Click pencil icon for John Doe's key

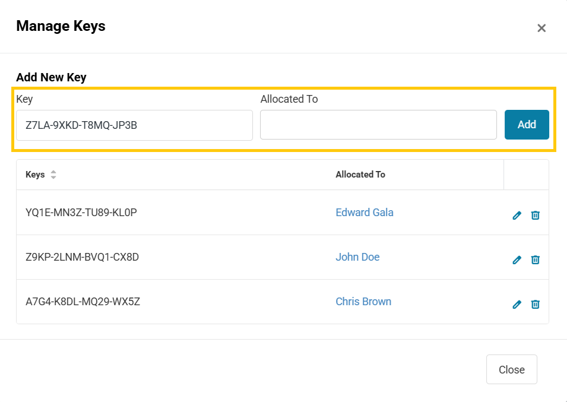click(517, 259)
